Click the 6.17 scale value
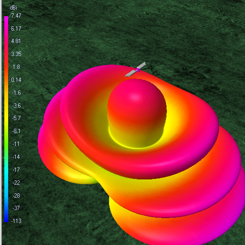This screenshot has width=245, height=245. [x=16, y=29]
